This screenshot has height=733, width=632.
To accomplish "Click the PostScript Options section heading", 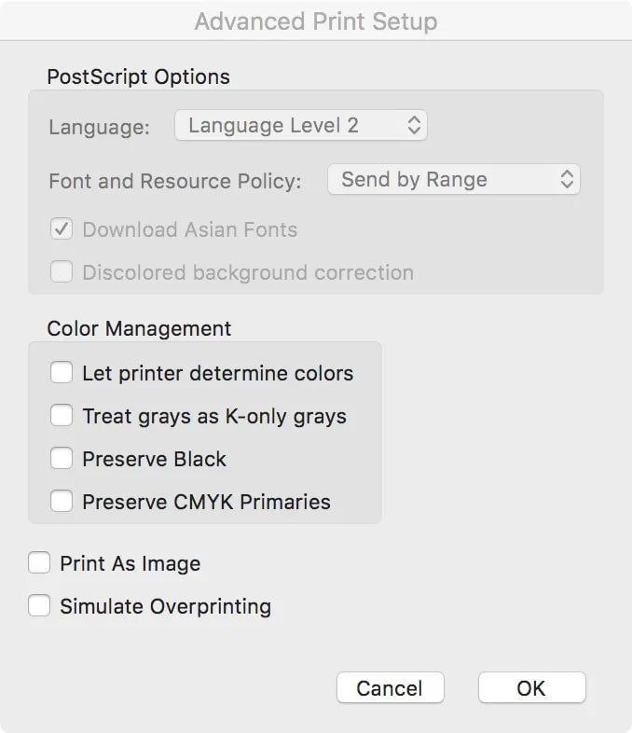I will tap(138, 75).
